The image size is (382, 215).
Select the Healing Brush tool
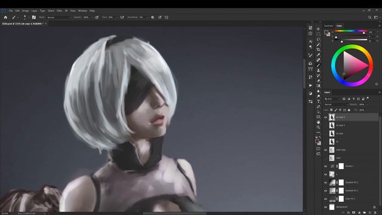click(x=318, y=60)
